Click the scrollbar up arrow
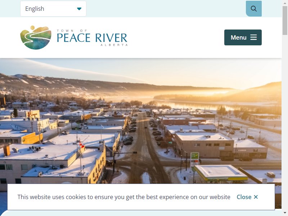The image size is (288, 216). [x=285, y=3]
